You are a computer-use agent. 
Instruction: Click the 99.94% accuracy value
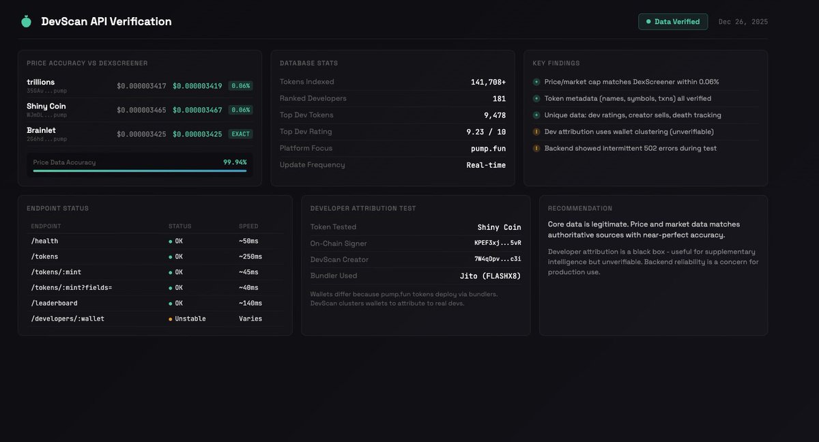[x=235, y=162]
